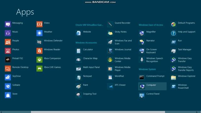Launch Pinball FX2 icon
This screenshot has height=113, width=201.
tap(8, 60)
